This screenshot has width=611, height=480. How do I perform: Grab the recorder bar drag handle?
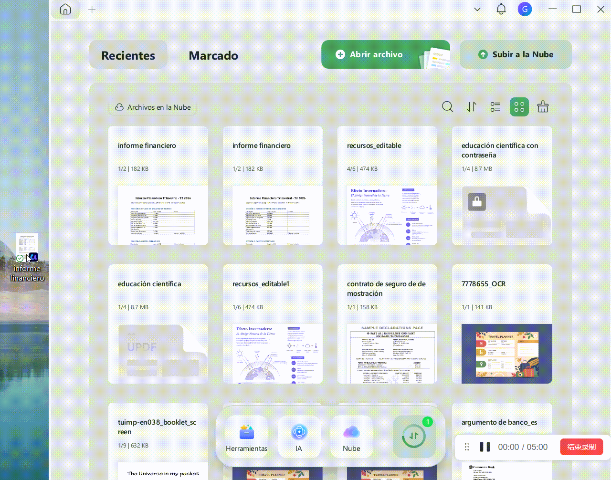tap(467, 447)
